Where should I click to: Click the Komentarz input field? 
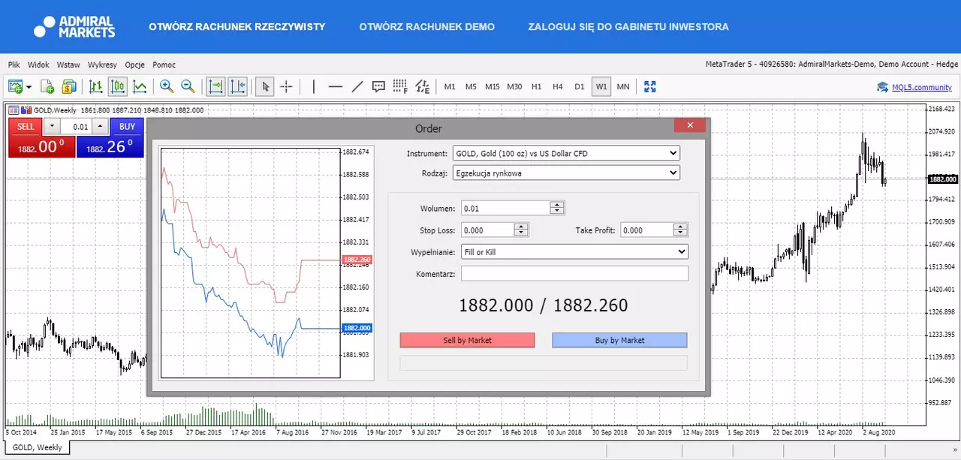[x=574, y=274]
